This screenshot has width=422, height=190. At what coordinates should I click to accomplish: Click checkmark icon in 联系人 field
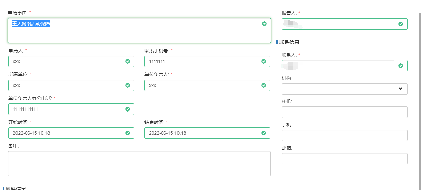pos(401,66)
